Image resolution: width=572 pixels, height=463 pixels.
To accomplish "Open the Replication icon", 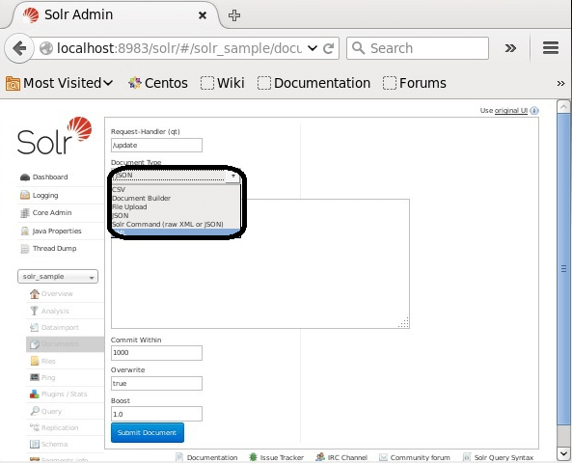I will click(35, 427).
